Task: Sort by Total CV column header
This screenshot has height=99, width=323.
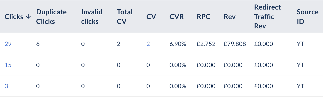Action: tap(125, 17)
